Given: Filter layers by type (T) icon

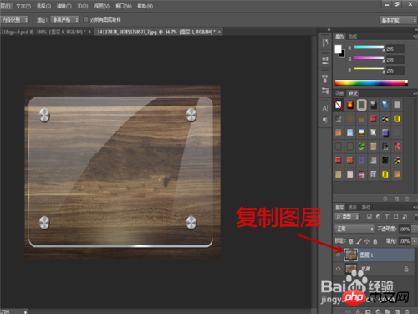Looking at the screenshot, I should [387, 217].
